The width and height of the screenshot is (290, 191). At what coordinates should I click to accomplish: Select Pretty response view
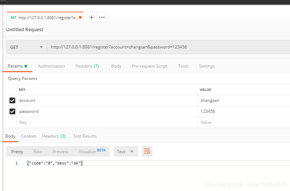pyautogui.click(x=17, y=152)
